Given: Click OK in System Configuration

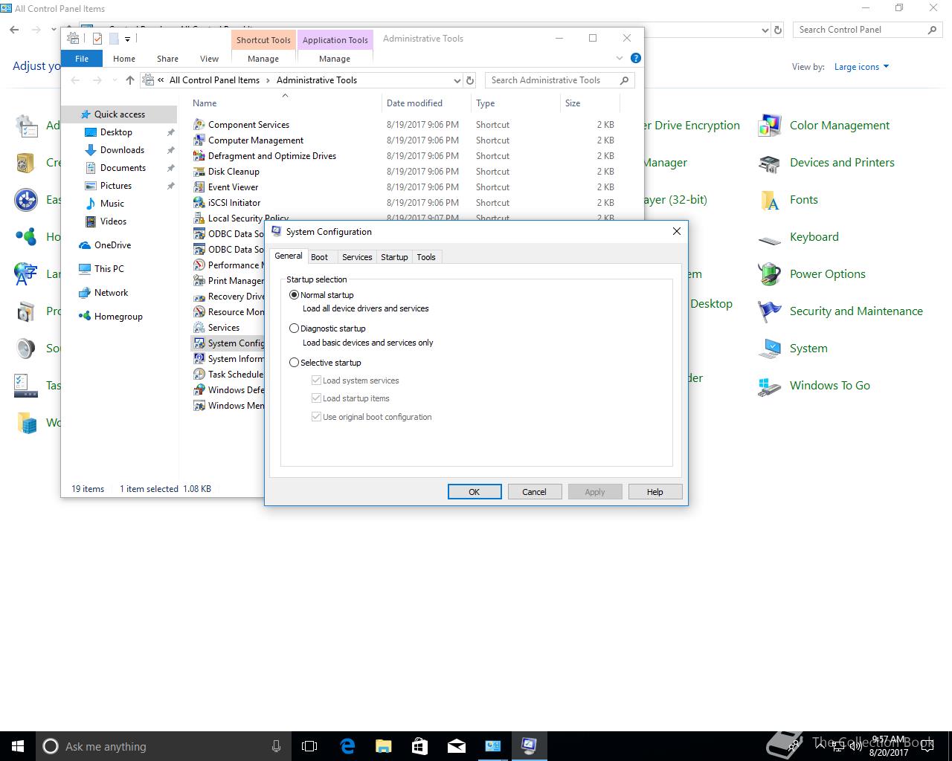Looking at the screenshot, I should point(475,492).
